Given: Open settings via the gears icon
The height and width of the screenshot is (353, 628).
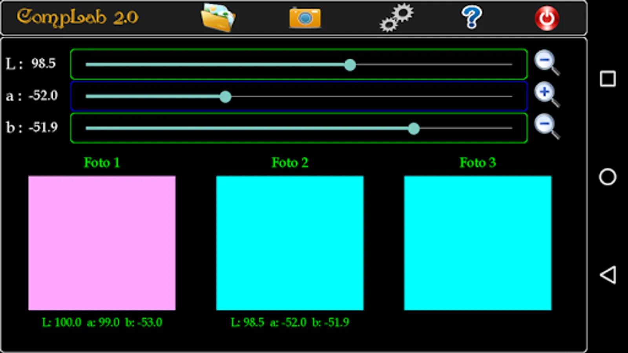Looking at the screenshot, I should pos(396,18).
